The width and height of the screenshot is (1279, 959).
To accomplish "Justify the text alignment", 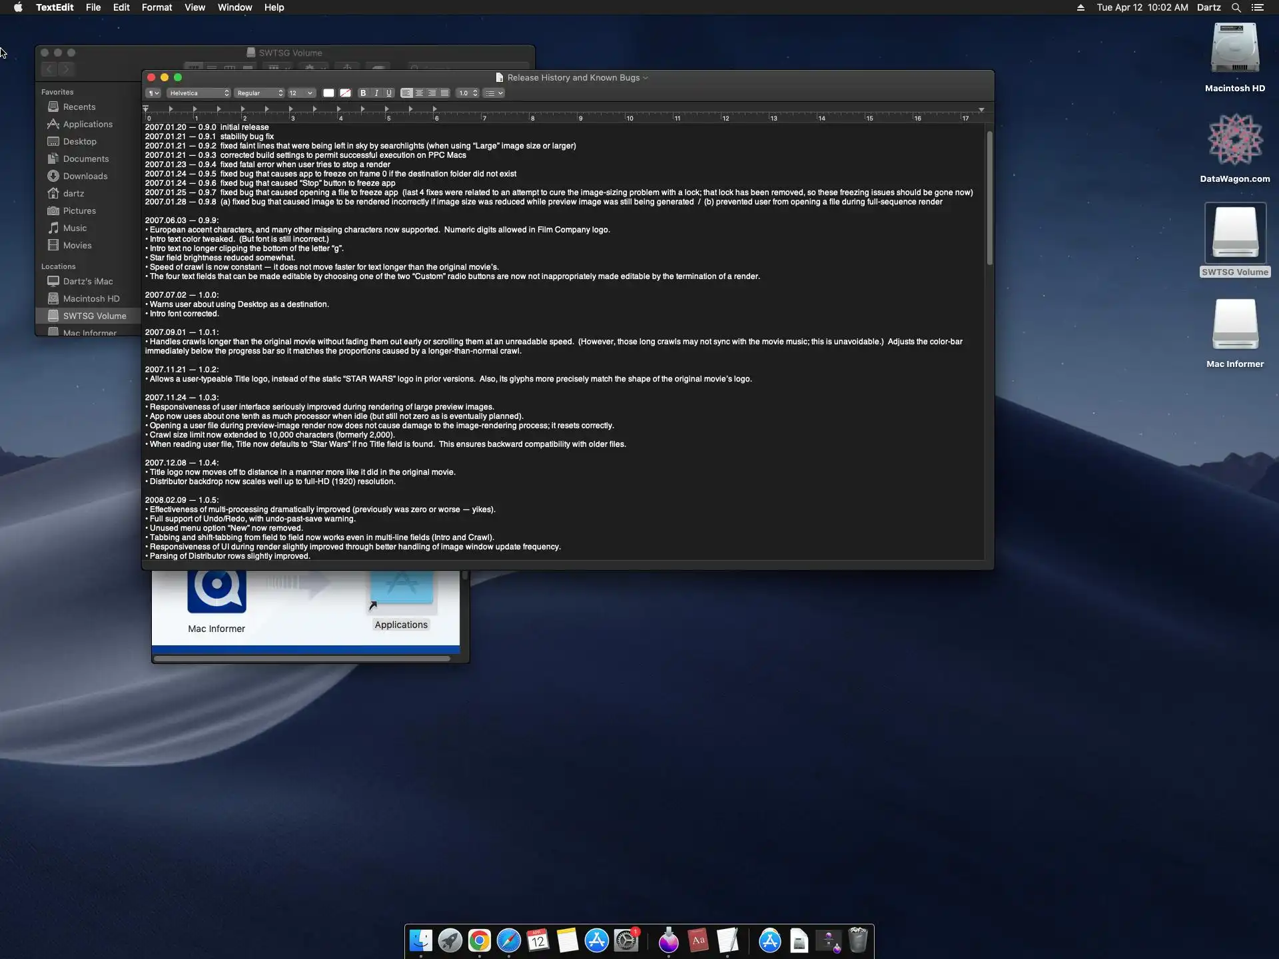I will click(x=444, y=93).
